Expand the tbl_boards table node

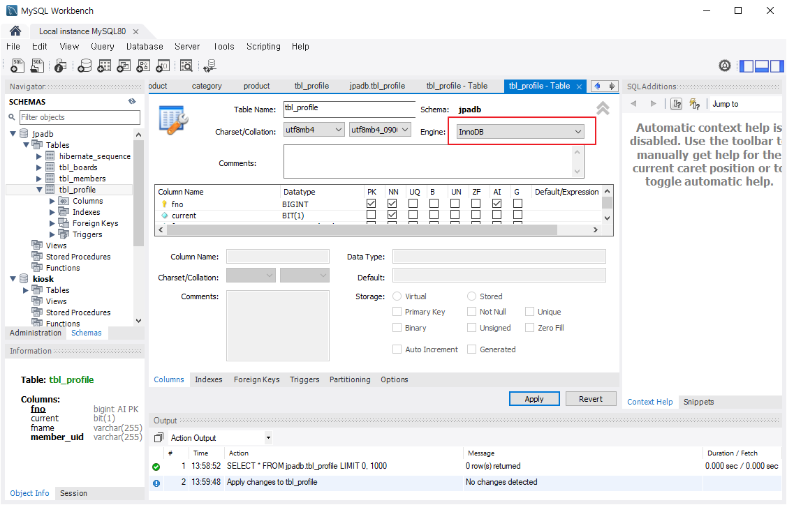[39, 167]
